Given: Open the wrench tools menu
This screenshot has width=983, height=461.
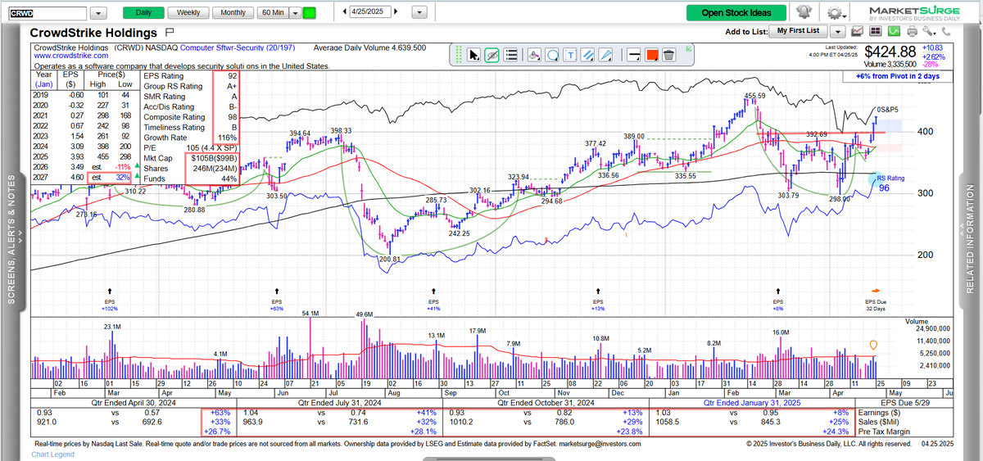Looking at the screenshot, I should point(929,31).
